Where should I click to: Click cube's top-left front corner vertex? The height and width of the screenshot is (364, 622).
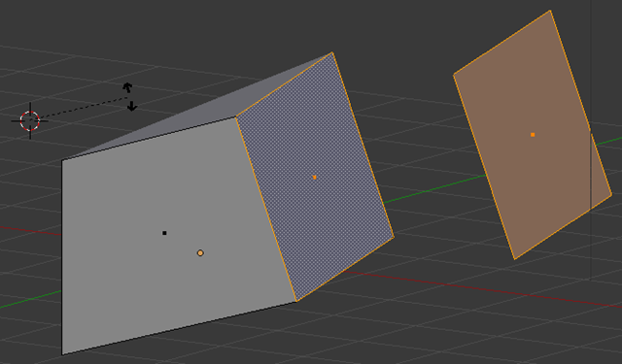pyautogui.click(x=62, y=160)
